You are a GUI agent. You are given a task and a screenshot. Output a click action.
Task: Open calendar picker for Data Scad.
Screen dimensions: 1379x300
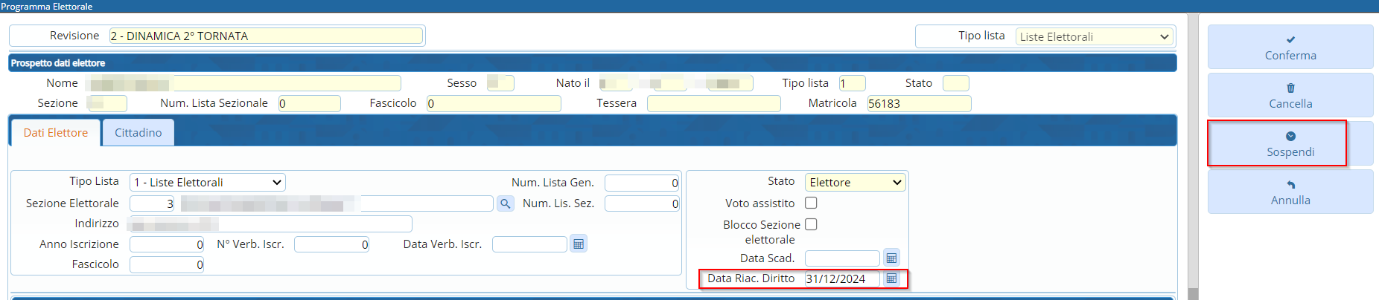(x=891, y=258)
